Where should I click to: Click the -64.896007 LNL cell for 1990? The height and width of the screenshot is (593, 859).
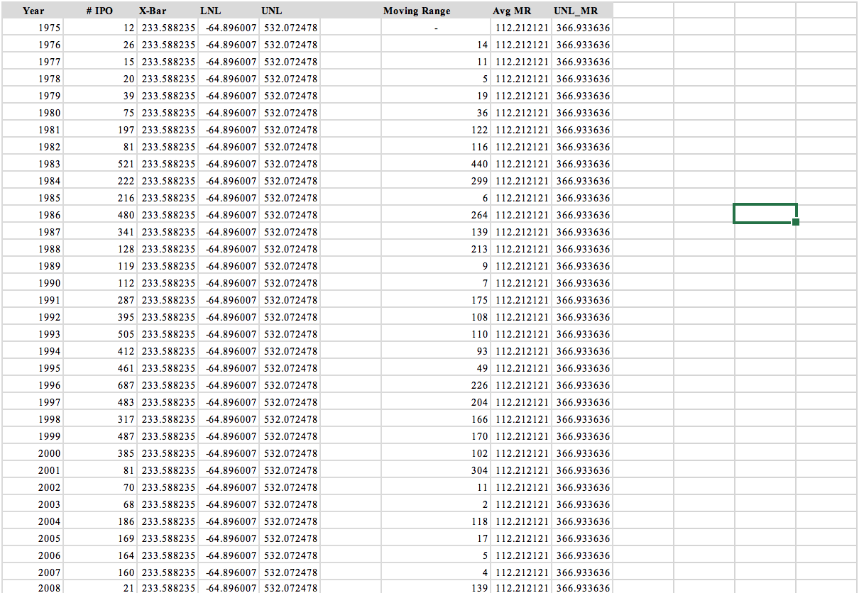pyautogui.click(x=231, y=283)
